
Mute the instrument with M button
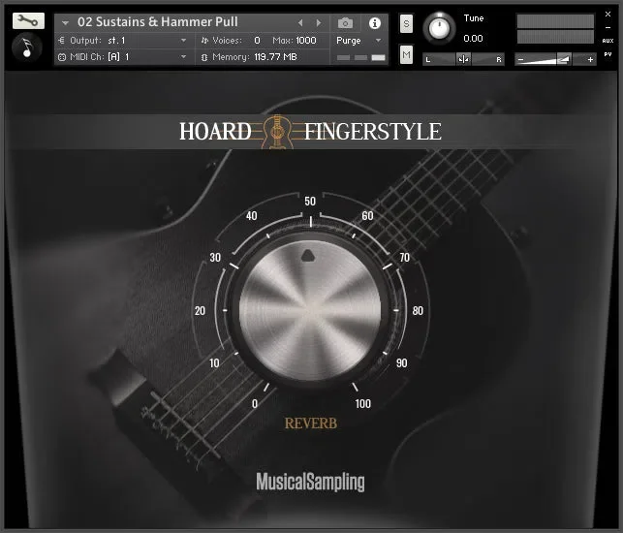click(406, 54)
